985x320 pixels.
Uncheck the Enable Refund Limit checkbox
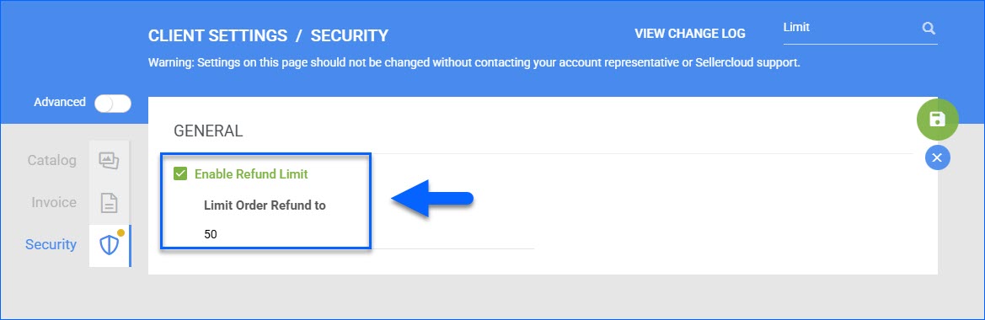180,173
